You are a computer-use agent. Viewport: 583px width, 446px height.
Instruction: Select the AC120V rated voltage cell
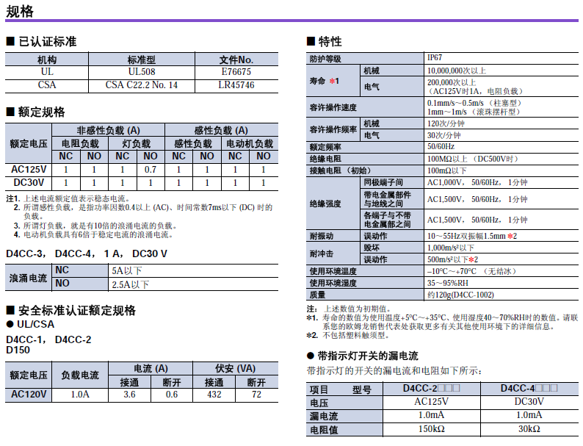[29, 395]
